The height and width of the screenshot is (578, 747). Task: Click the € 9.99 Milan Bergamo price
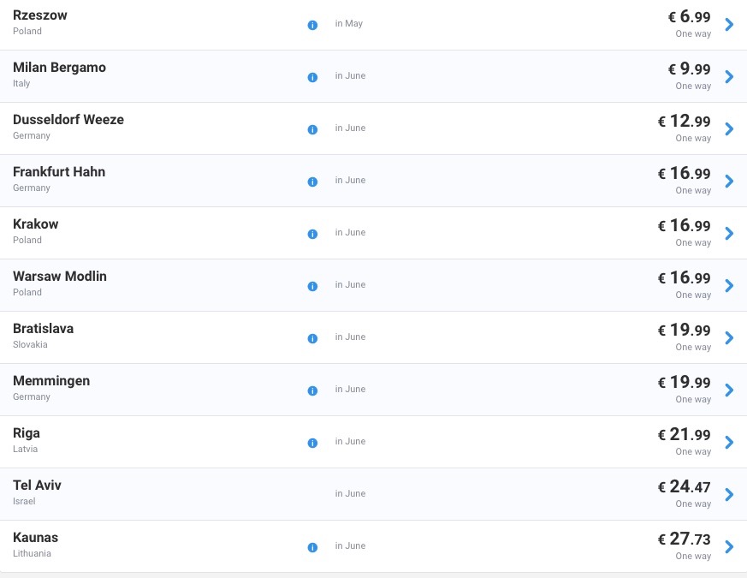pos(689,69)
